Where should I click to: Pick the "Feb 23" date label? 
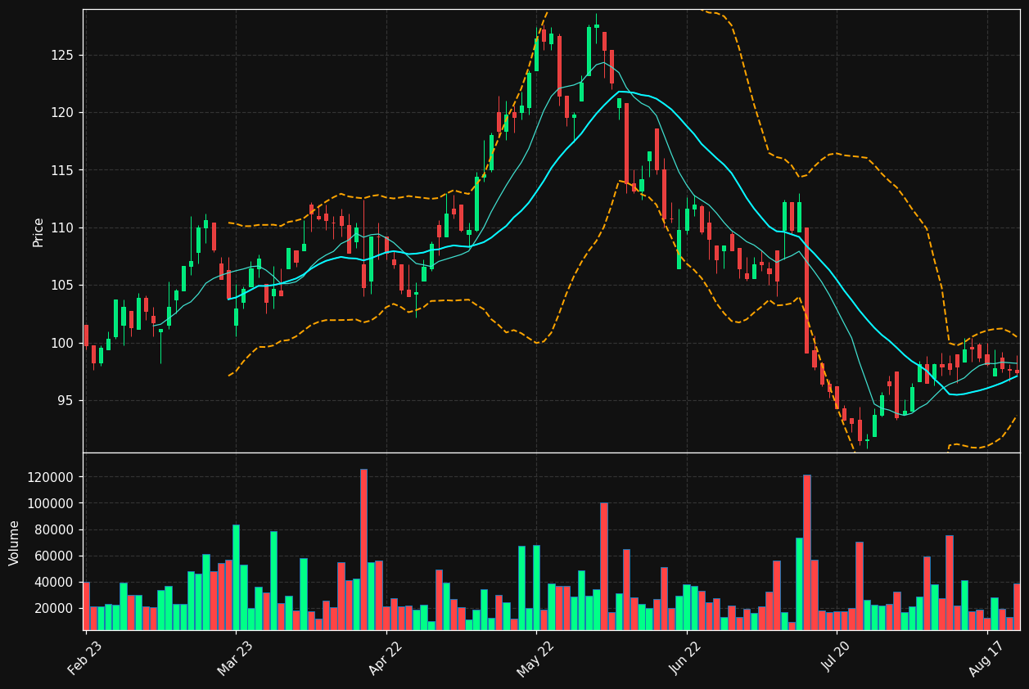(x=85, y=659)
